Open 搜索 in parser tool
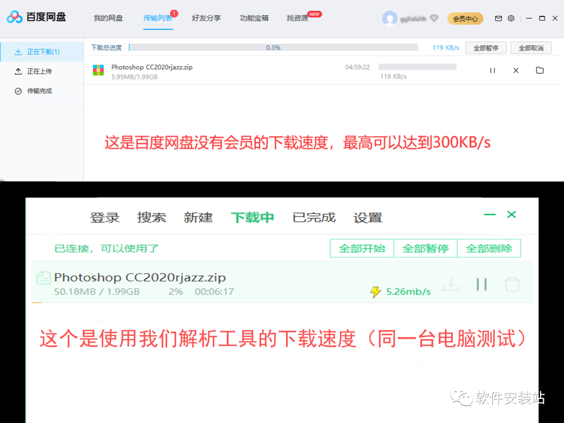The height and width of the screenshot is (423, 564). [x=151, y=217]
